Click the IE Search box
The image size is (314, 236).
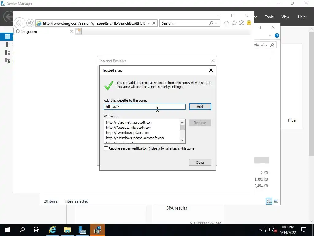[x=184, y=23]
